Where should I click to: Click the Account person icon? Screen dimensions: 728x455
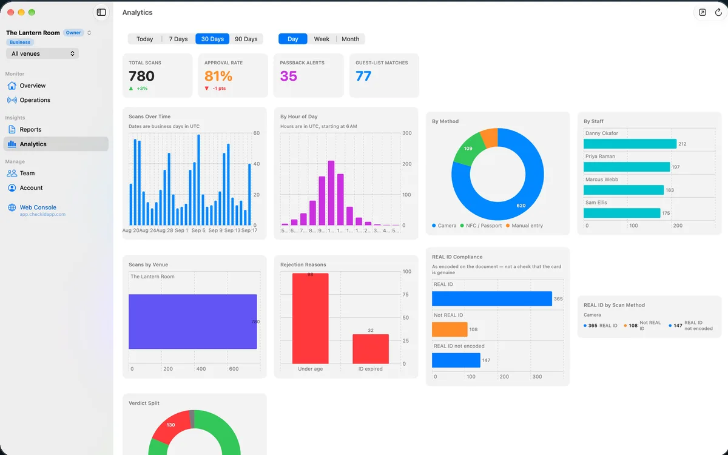click(x=12, y=187)
